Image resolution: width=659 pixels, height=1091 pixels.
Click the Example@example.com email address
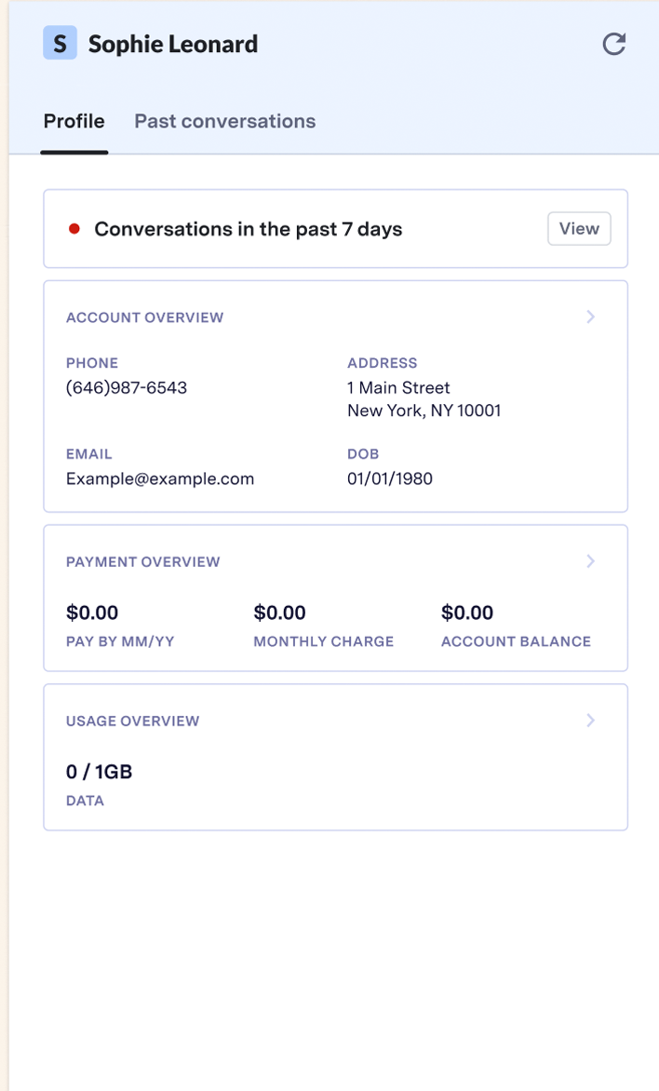click(160, 478)
